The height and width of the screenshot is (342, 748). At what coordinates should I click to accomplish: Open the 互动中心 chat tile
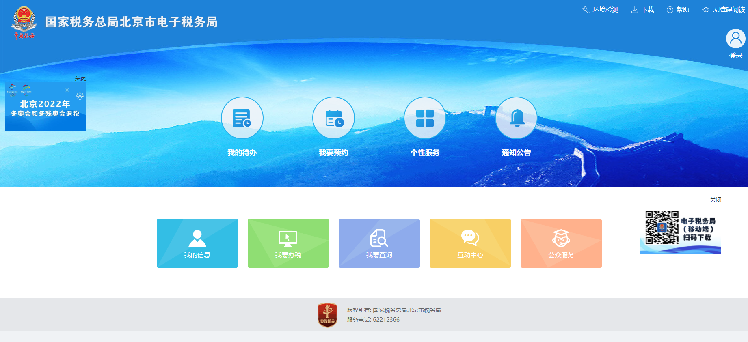tap(470, 243)
